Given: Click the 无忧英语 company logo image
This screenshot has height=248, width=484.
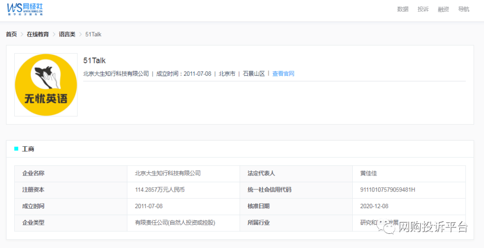Looking at the screenshot, I should pos(46,85).
